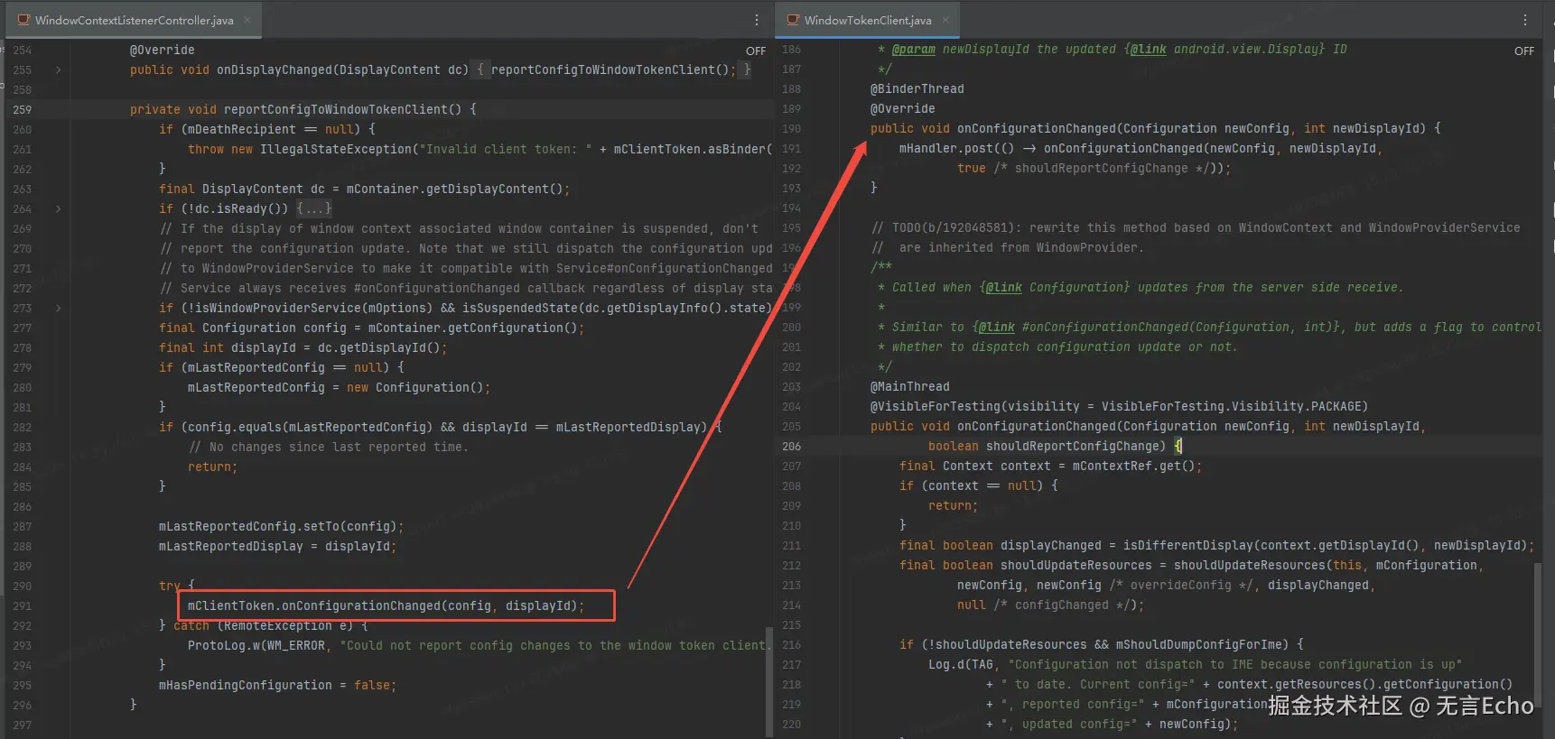1555x739 pixels.
Task: Switch to WindowContextListenerController.java tab
Action: click(134, 20)
